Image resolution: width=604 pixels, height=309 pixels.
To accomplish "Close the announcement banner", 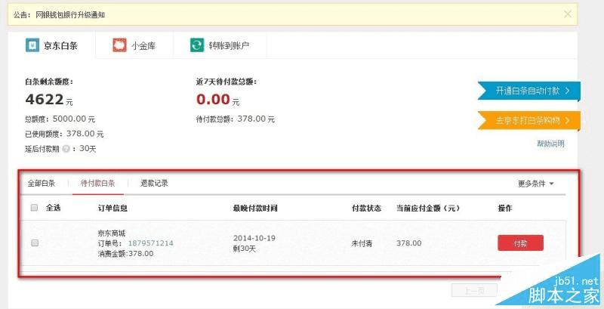I will tap(568, 14).
